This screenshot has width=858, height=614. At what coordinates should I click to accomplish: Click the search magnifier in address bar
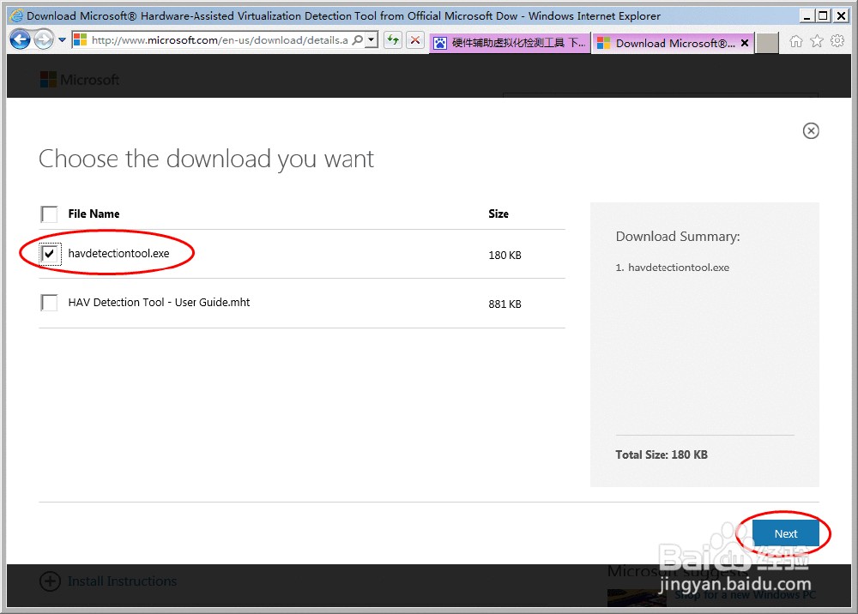point(357,40)
